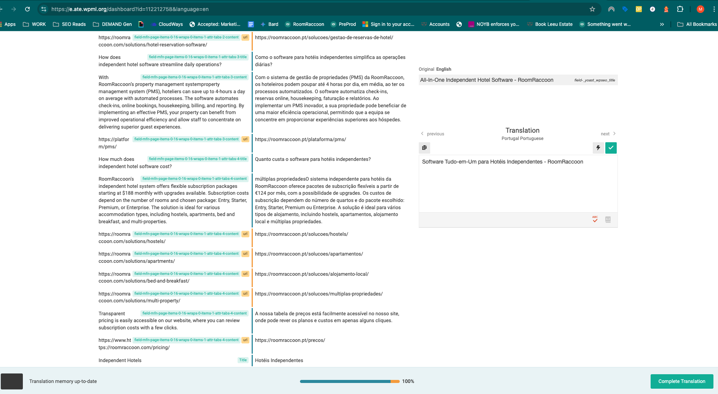
Task: Click the green 'Title' segment tag
Action: 243,360
